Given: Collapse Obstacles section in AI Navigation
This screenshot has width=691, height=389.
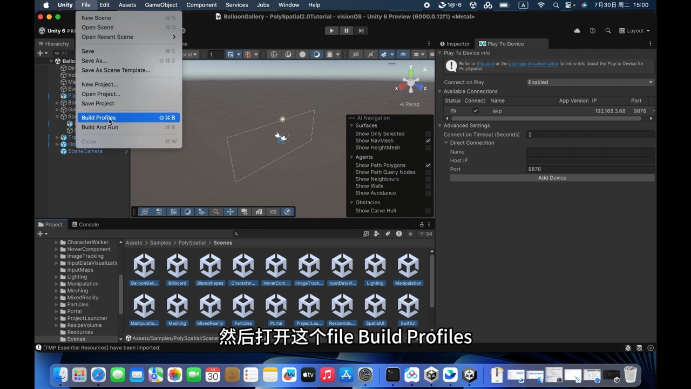Looking at the screenshot, I should (351, 203).
